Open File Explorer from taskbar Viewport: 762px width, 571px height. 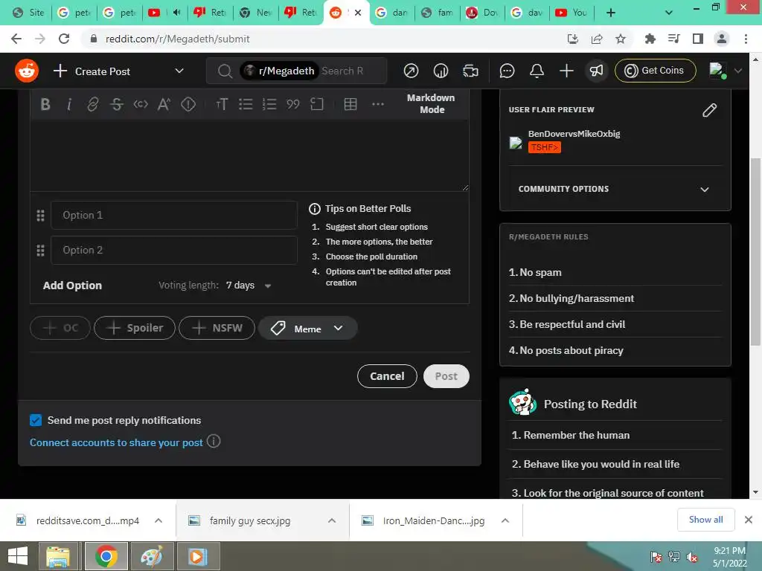58,556
